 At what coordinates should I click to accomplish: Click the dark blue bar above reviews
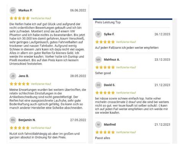[133, 19]
